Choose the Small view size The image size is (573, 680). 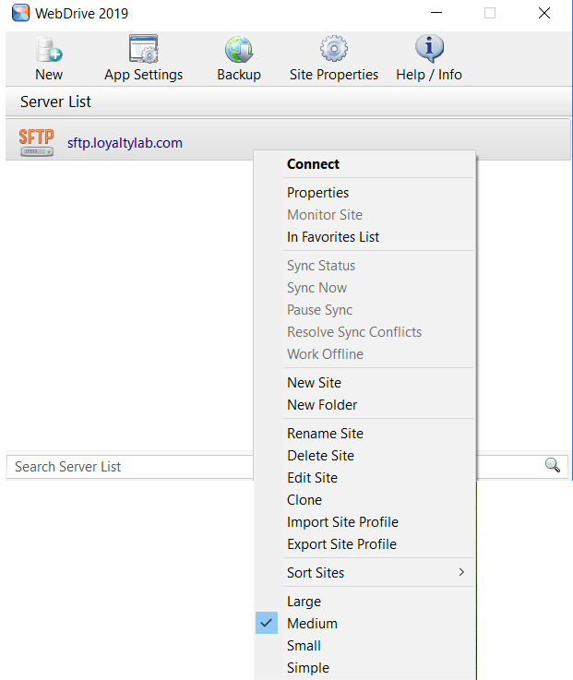coord(304,646)
